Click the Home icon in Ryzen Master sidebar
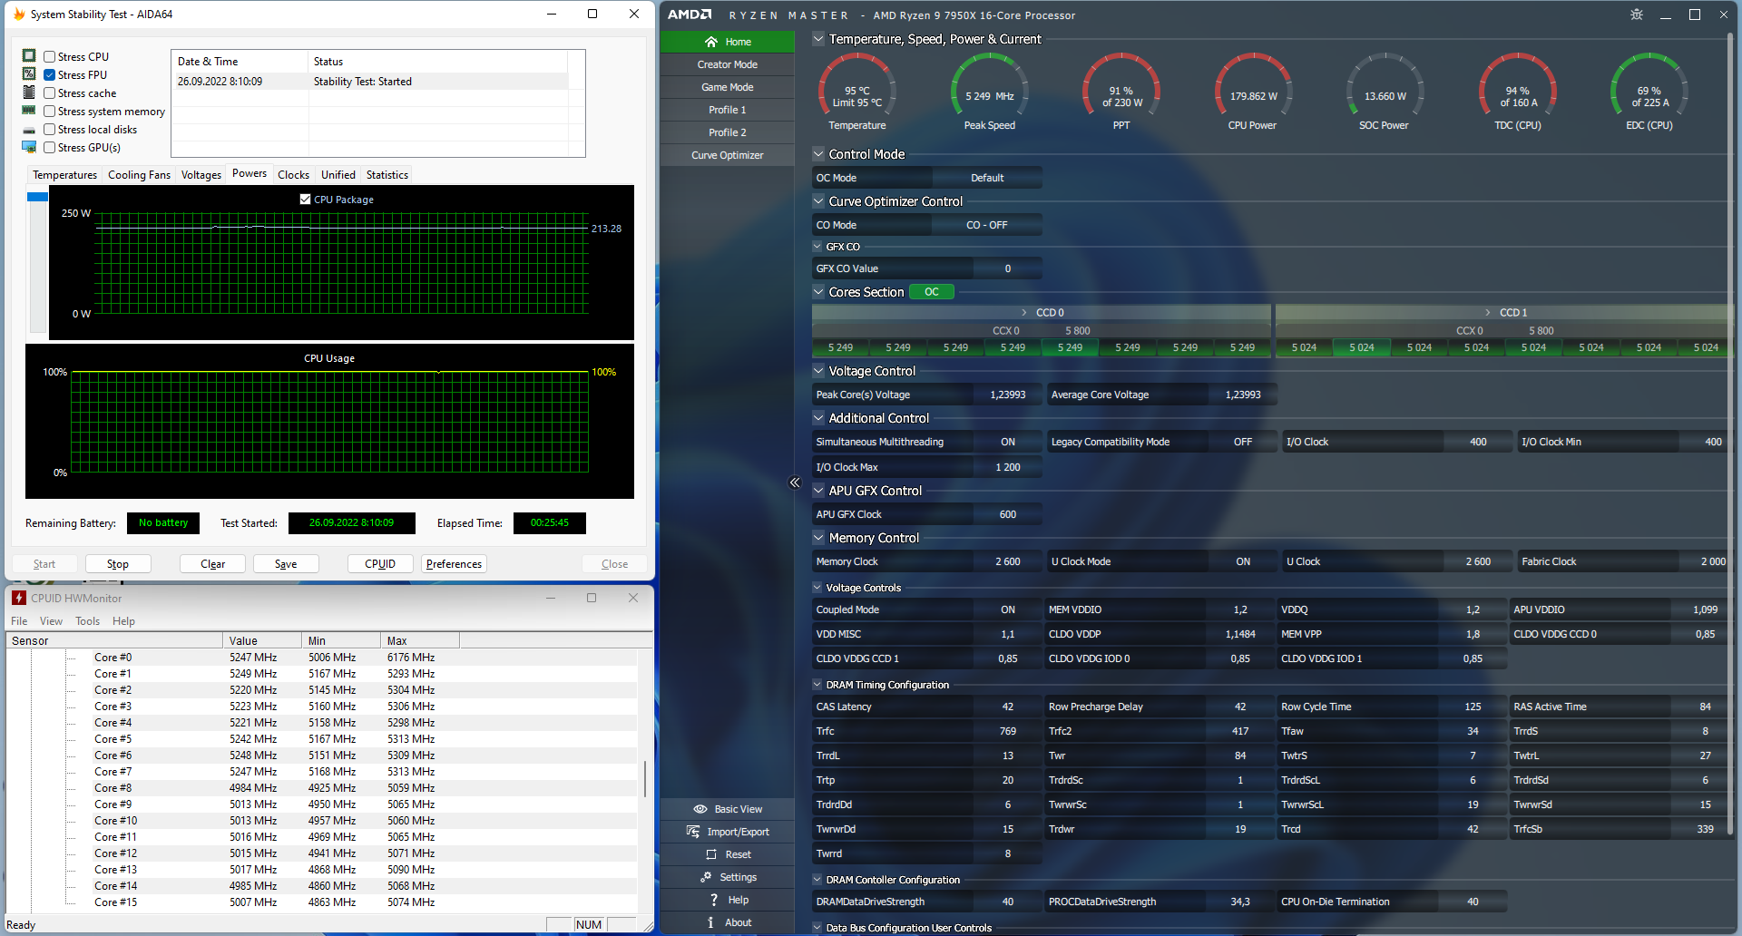Image resolution: width=1742 pixels, height=936 pixels. tap(711, 42)
